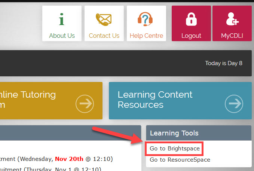
Task: Click the green About Us info icon
Action: pyautogui.click(x=62, y=19)
